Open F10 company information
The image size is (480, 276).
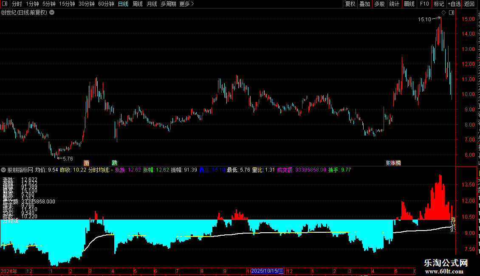tap(424, 4)
